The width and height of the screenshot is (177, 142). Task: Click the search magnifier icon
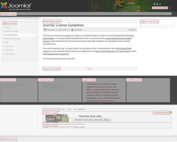150,8
